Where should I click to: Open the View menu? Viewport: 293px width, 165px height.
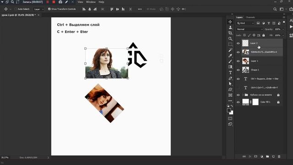[81, 2]
